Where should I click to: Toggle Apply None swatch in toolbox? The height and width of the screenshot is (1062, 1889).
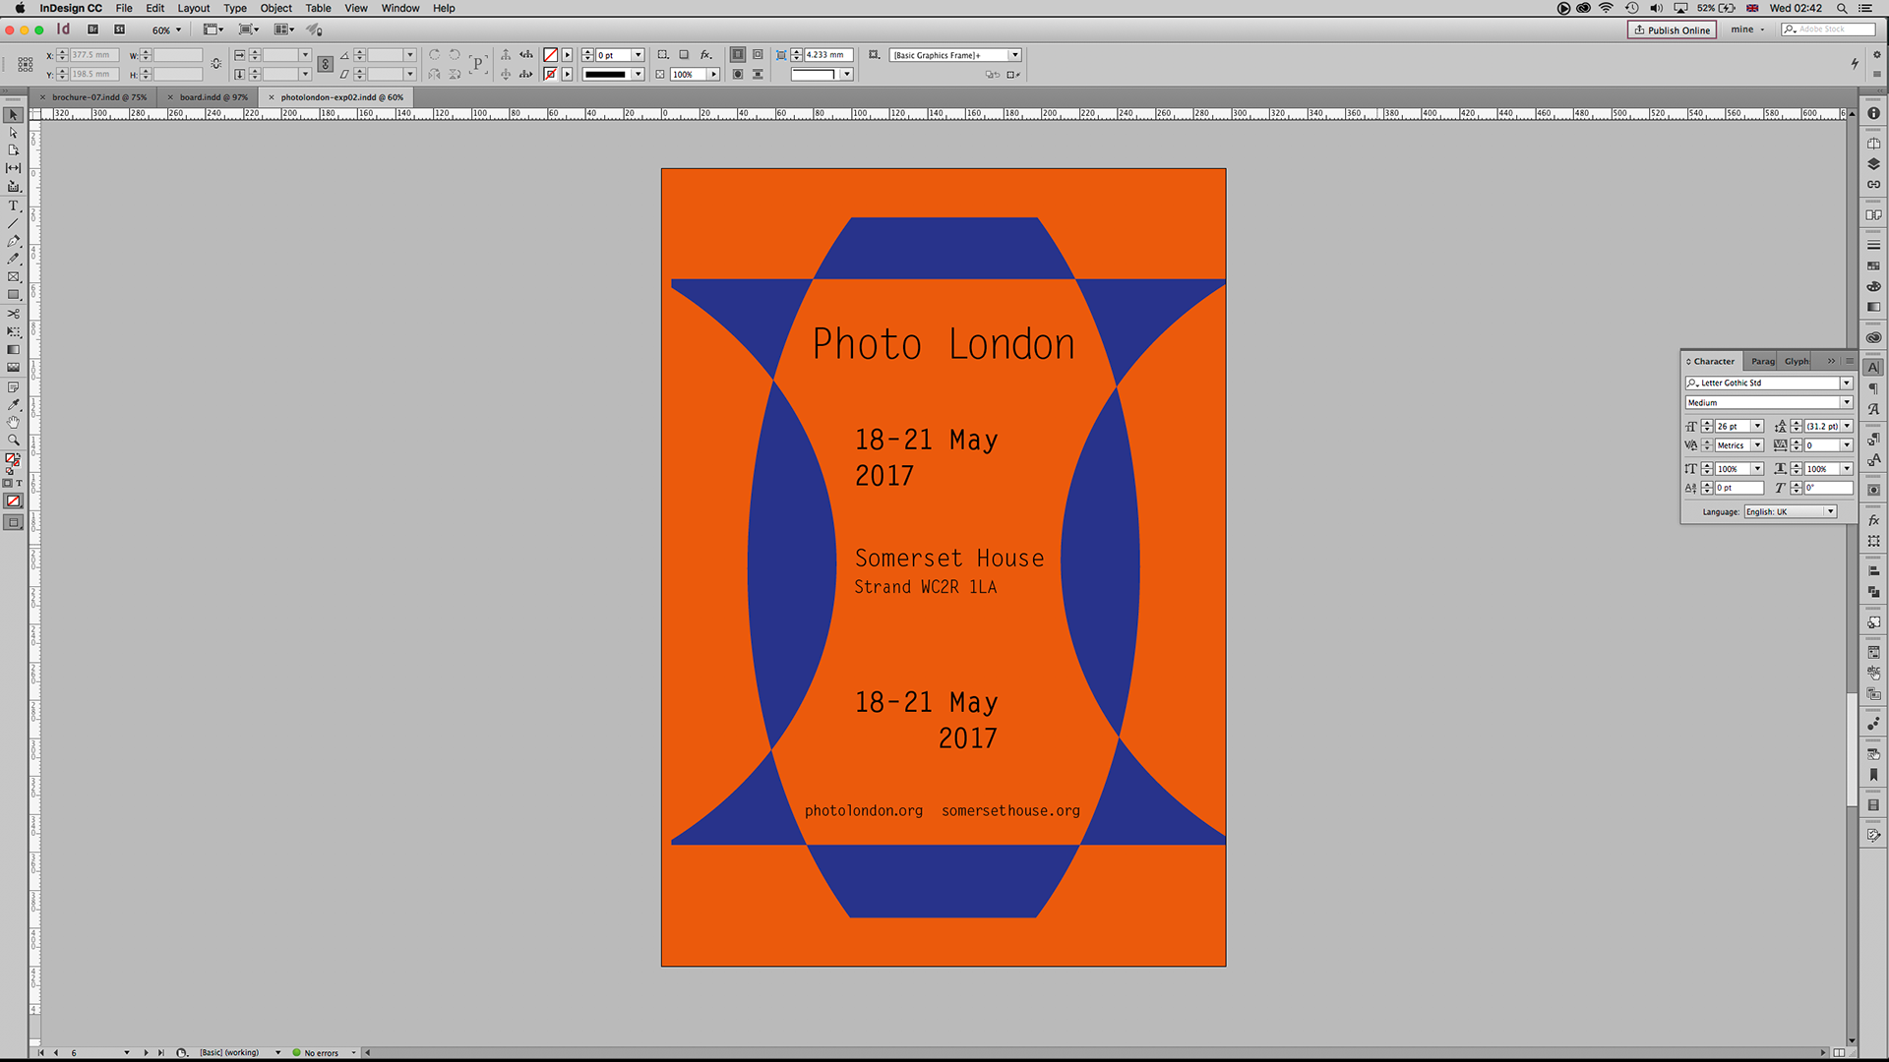[13, 501]
